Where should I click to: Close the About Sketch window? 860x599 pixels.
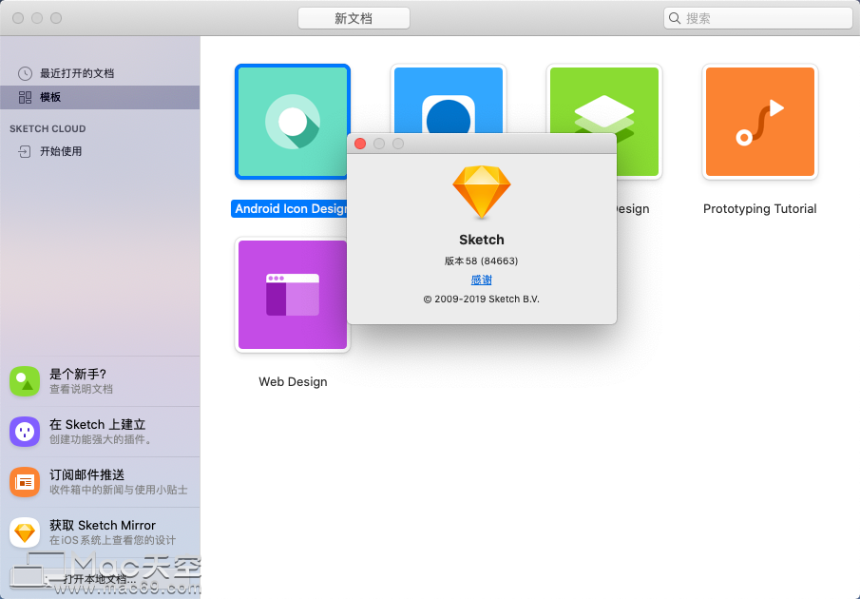click(360, 144)
